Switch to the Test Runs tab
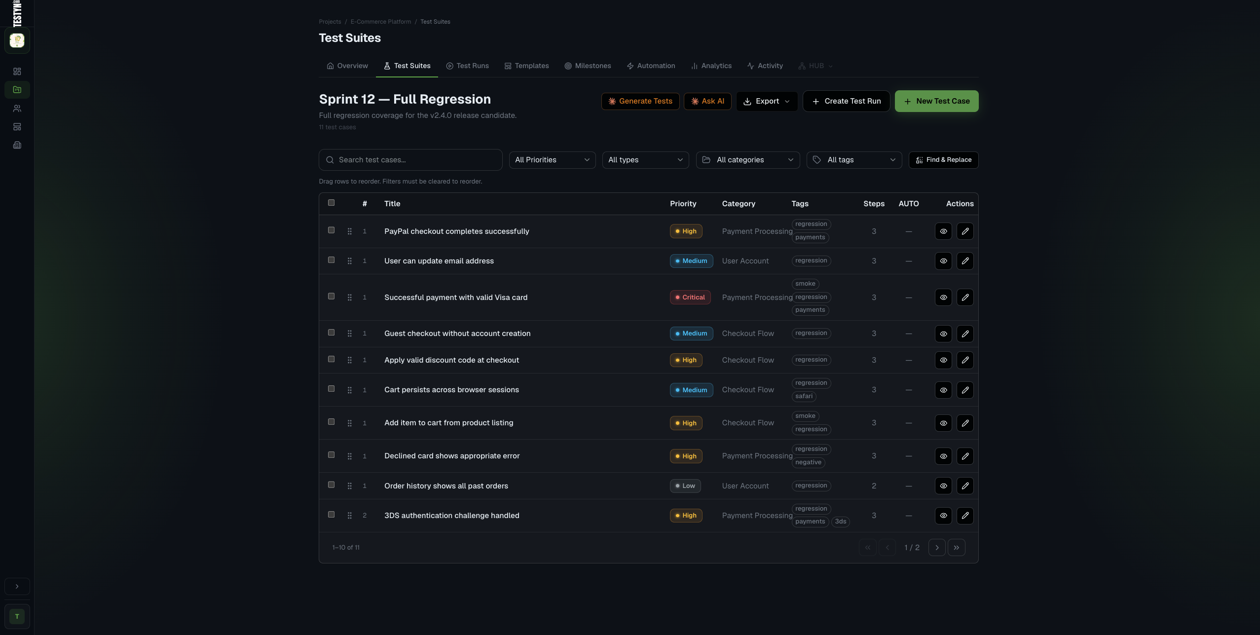 tap(467, 66)
